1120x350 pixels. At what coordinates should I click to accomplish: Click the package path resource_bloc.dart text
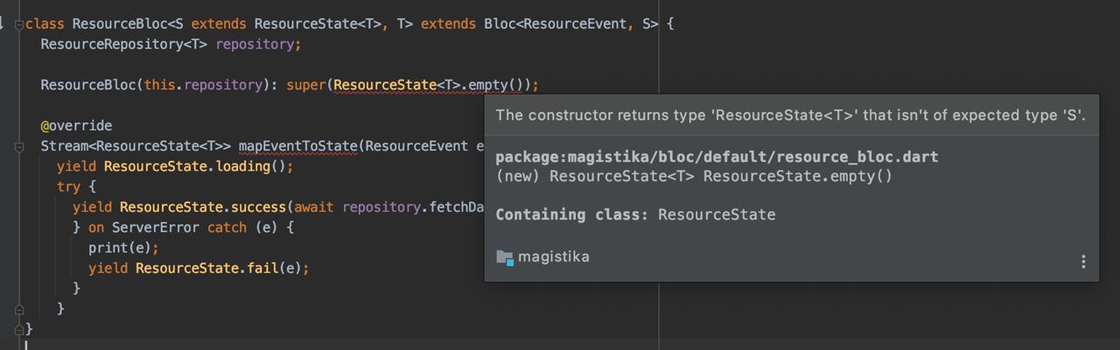click(717, 157)
